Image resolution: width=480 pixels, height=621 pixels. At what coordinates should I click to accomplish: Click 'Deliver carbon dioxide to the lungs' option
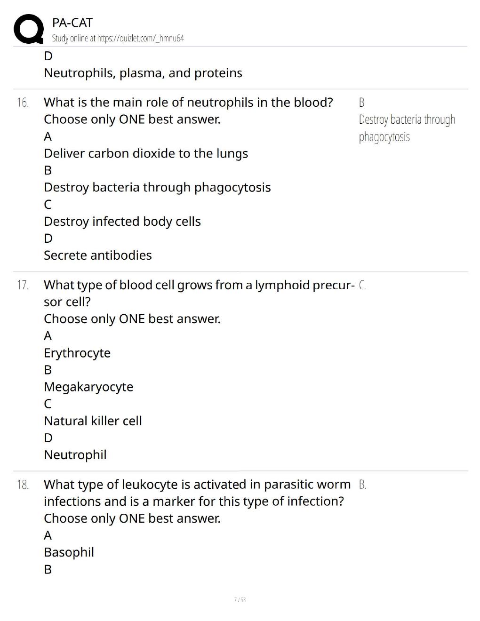coord(146,154)
